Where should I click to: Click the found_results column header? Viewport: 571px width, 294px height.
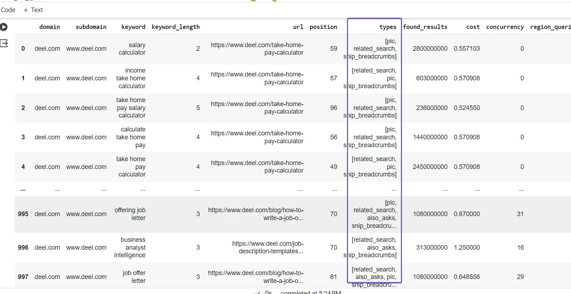pyautogui.click(x=425, y=27)
